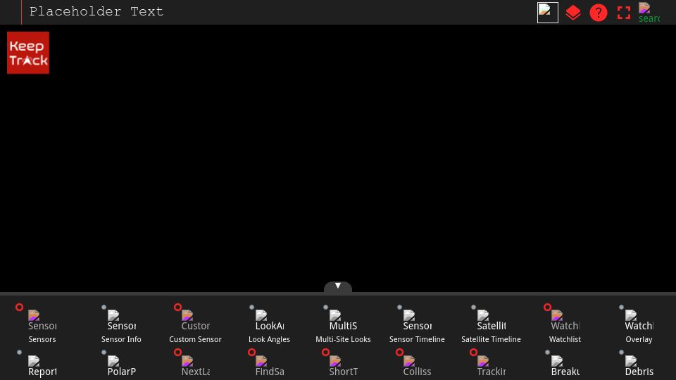The image size is (676, 380).
Task: Open the Sensor Info menu
Action: 121,324
